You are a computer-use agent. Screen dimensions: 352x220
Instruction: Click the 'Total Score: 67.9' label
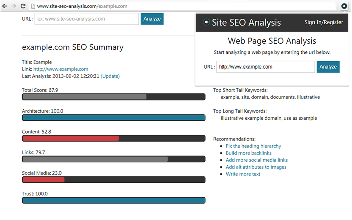tap(40, 90)
